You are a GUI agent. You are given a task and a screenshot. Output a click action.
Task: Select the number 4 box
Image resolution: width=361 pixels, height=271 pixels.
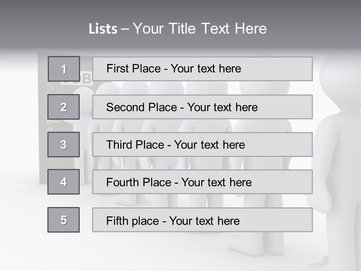pyautogui.click(x=64, y=182)
